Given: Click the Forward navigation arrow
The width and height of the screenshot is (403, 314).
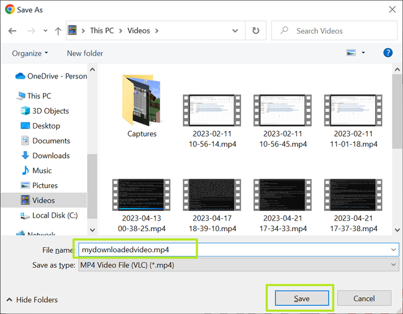Looking at the screenshot, I should (x=31, y=31).
